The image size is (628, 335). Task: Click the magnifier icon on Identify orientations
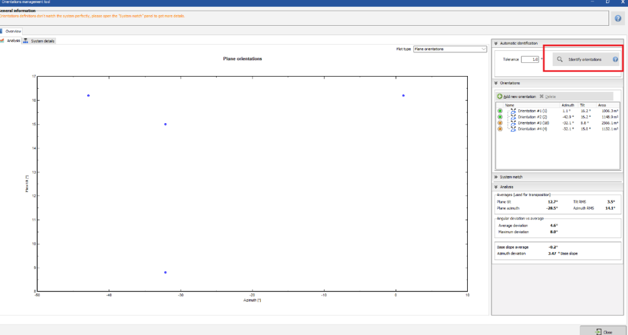[x=560, y=59]
